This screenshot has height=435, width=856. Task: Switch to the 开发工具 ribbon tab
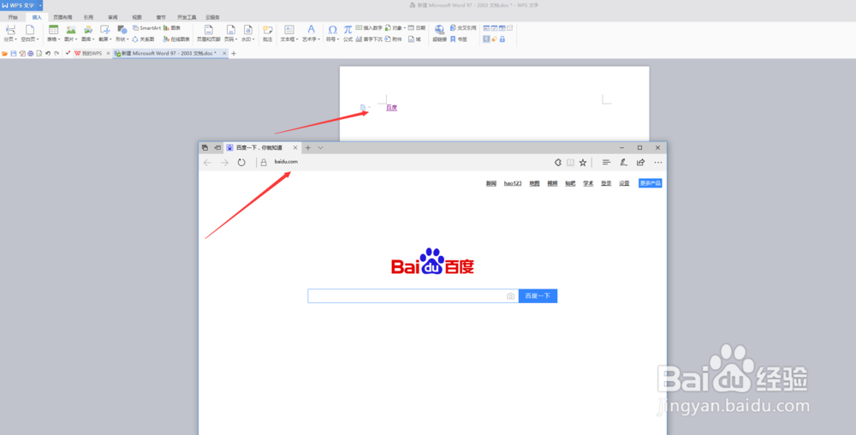click(187, 17)
